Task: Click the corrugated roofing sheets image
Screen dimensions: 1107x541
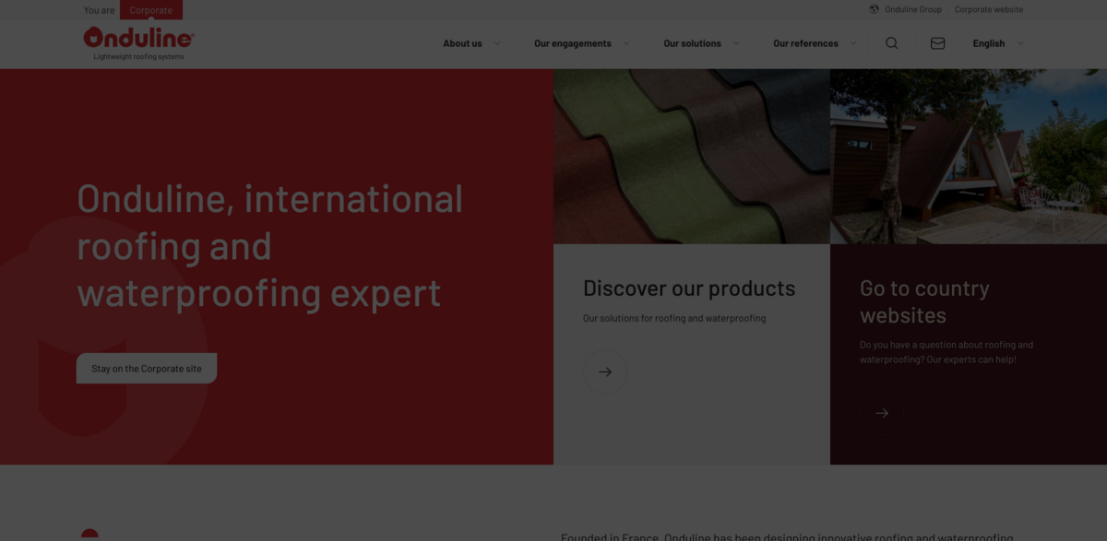Action: pos(692,156)
